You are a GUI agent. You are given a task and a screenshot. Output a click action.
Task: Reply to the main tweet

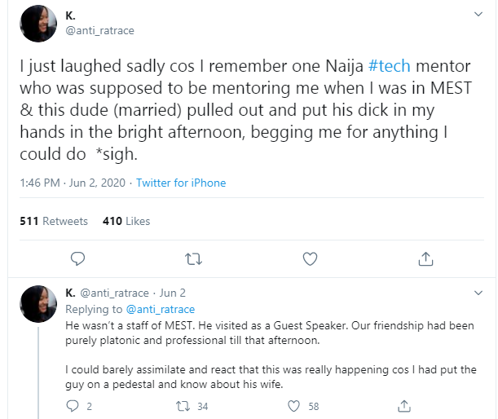coord(78,259)
